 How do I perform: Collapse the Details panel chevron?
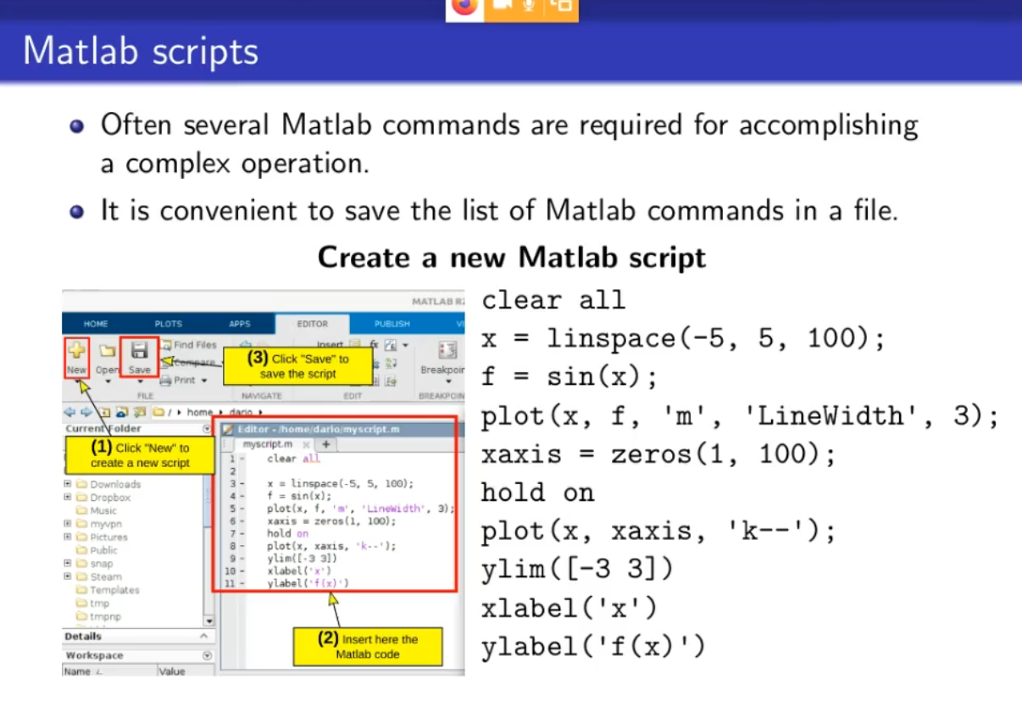pos(203,636)
